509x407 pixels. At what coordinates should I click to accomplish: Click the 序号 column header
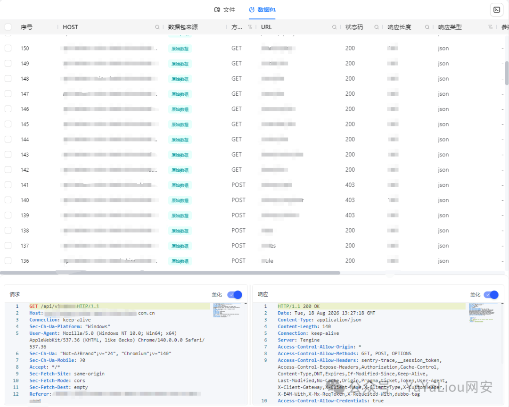[x=26, y=27]
